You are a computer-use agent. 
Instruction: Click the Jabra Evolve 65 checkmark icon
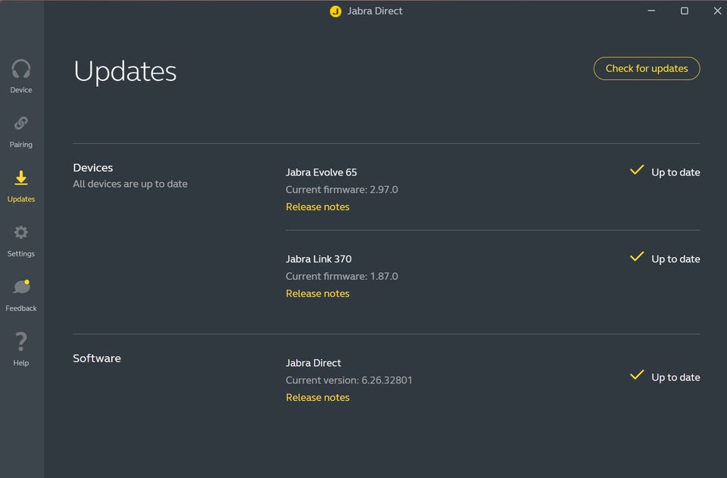tap(637, 170)
